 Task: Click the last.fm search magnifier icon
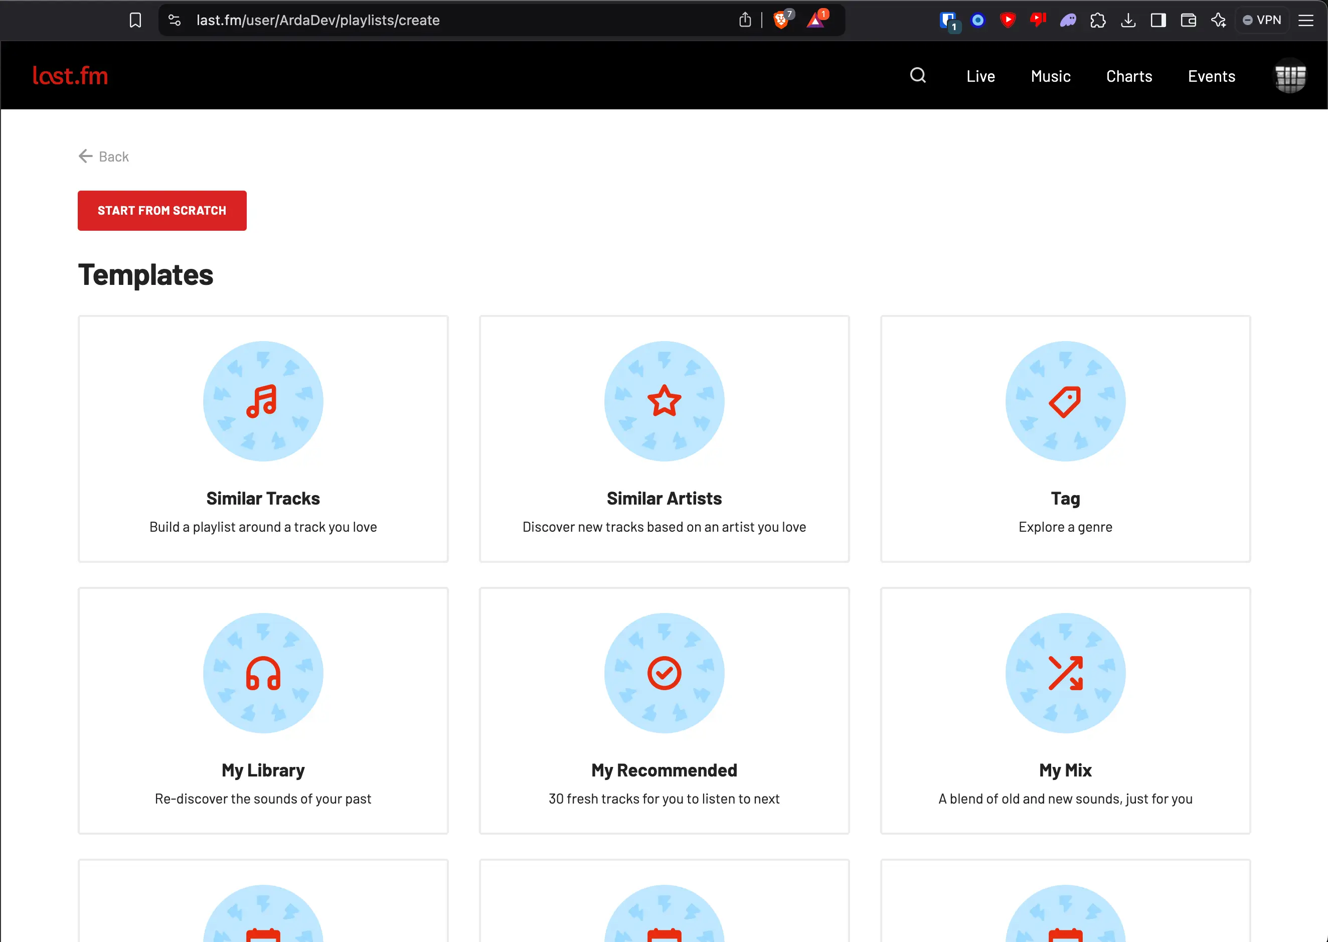[x=917, y=75]
